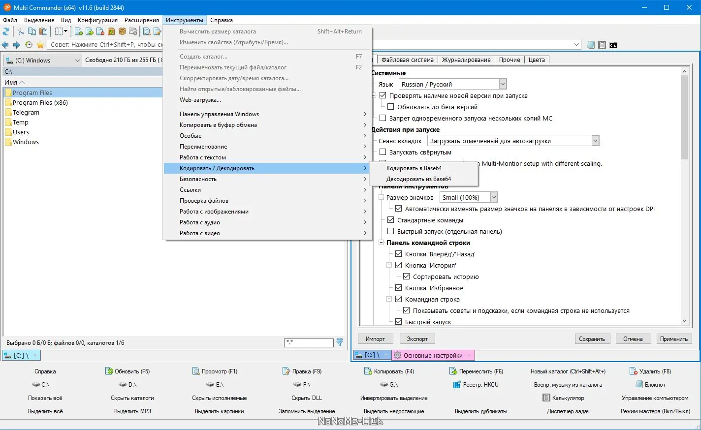Click the 'Экспорт' button

416,338
